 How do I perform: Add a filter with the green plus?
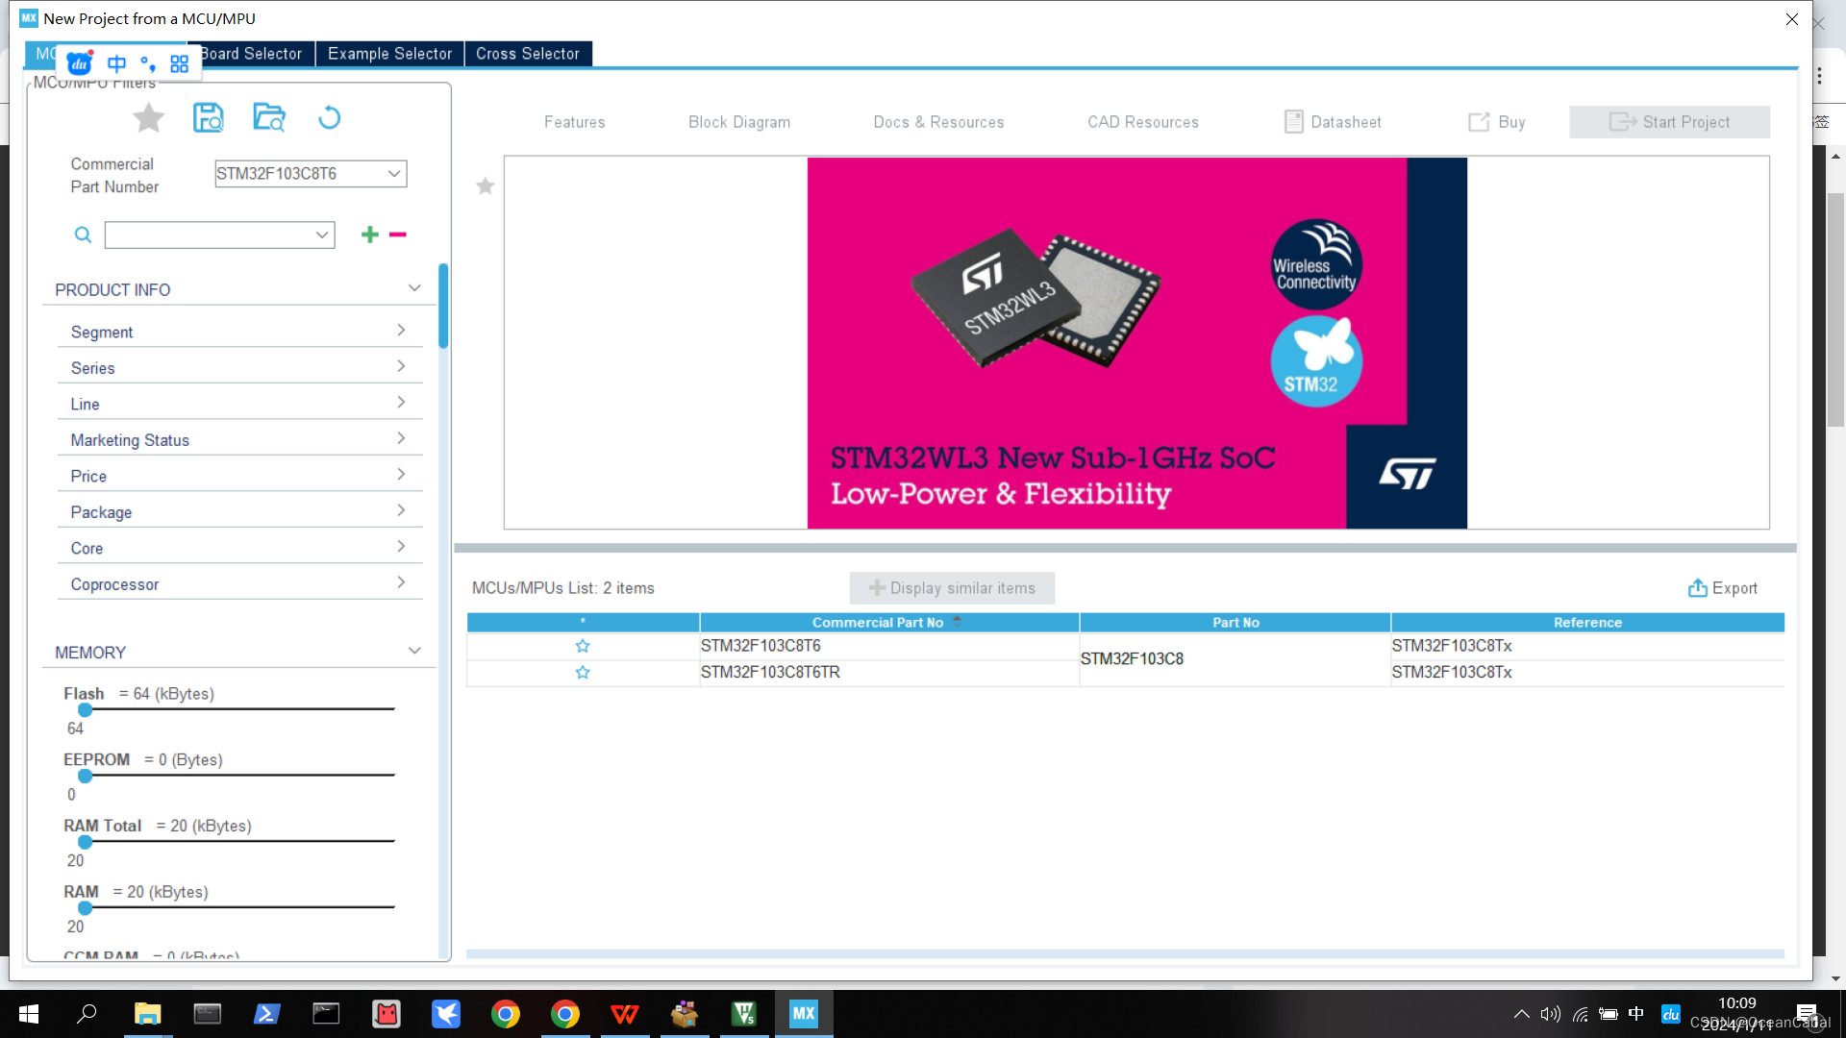click(x=370, y=235)
